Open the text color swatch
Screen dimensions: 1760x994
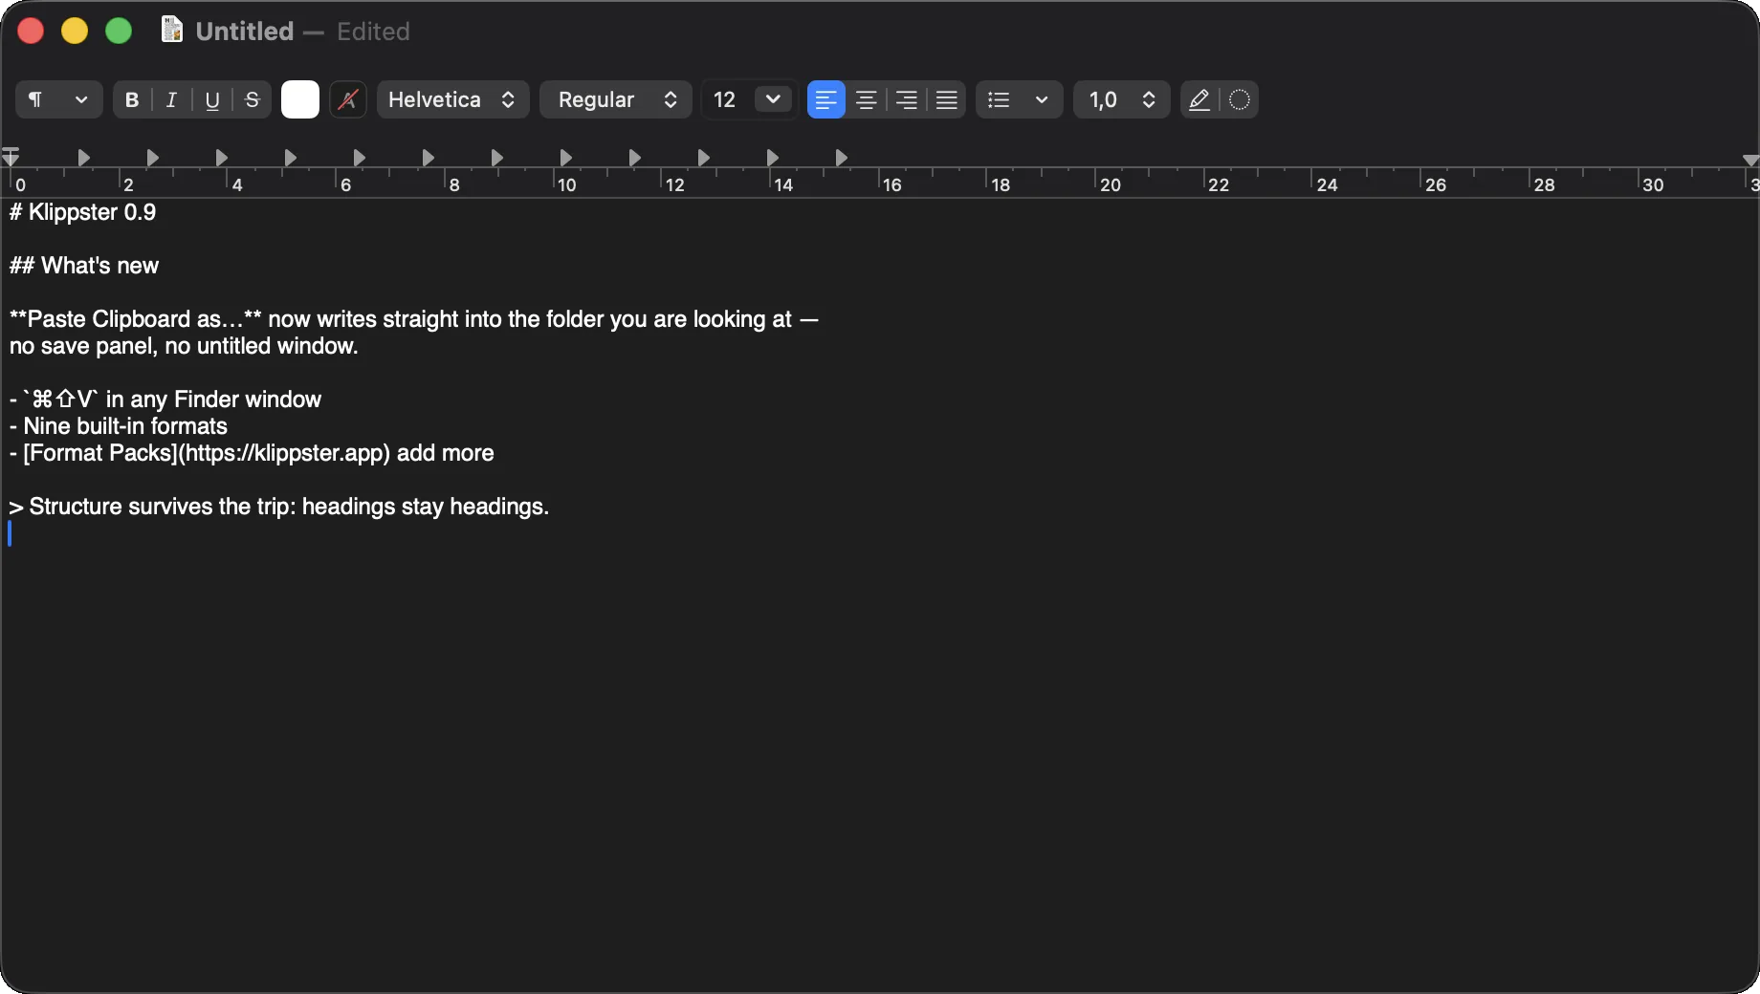pos(300,99)
